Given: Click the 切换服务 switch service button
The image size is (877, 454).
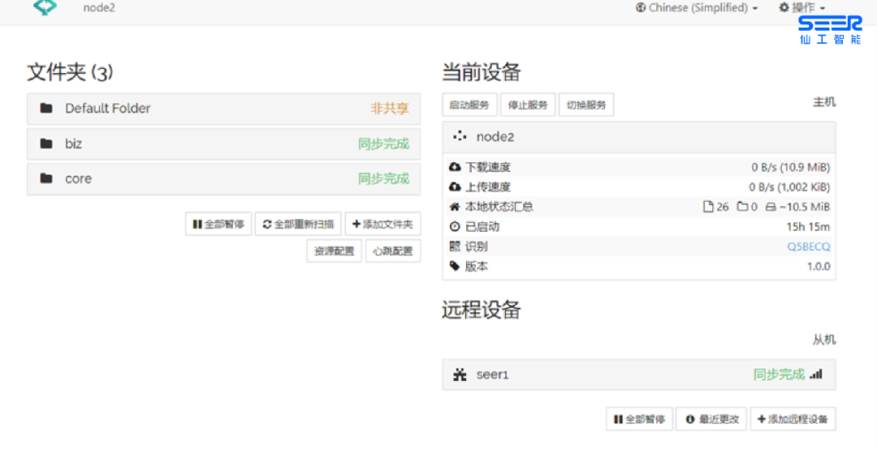Looking at the screenshot, I should pos(586,105).
